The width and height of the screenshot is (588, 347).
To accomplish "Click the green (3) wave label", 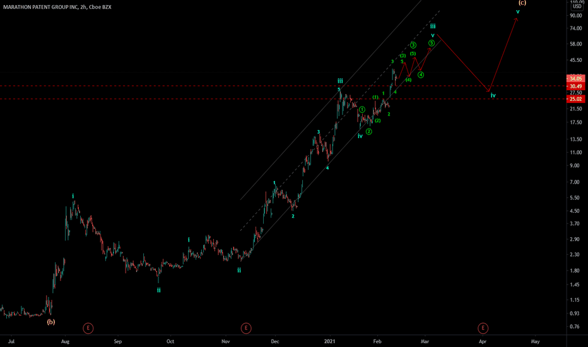I will click(403, 56).
